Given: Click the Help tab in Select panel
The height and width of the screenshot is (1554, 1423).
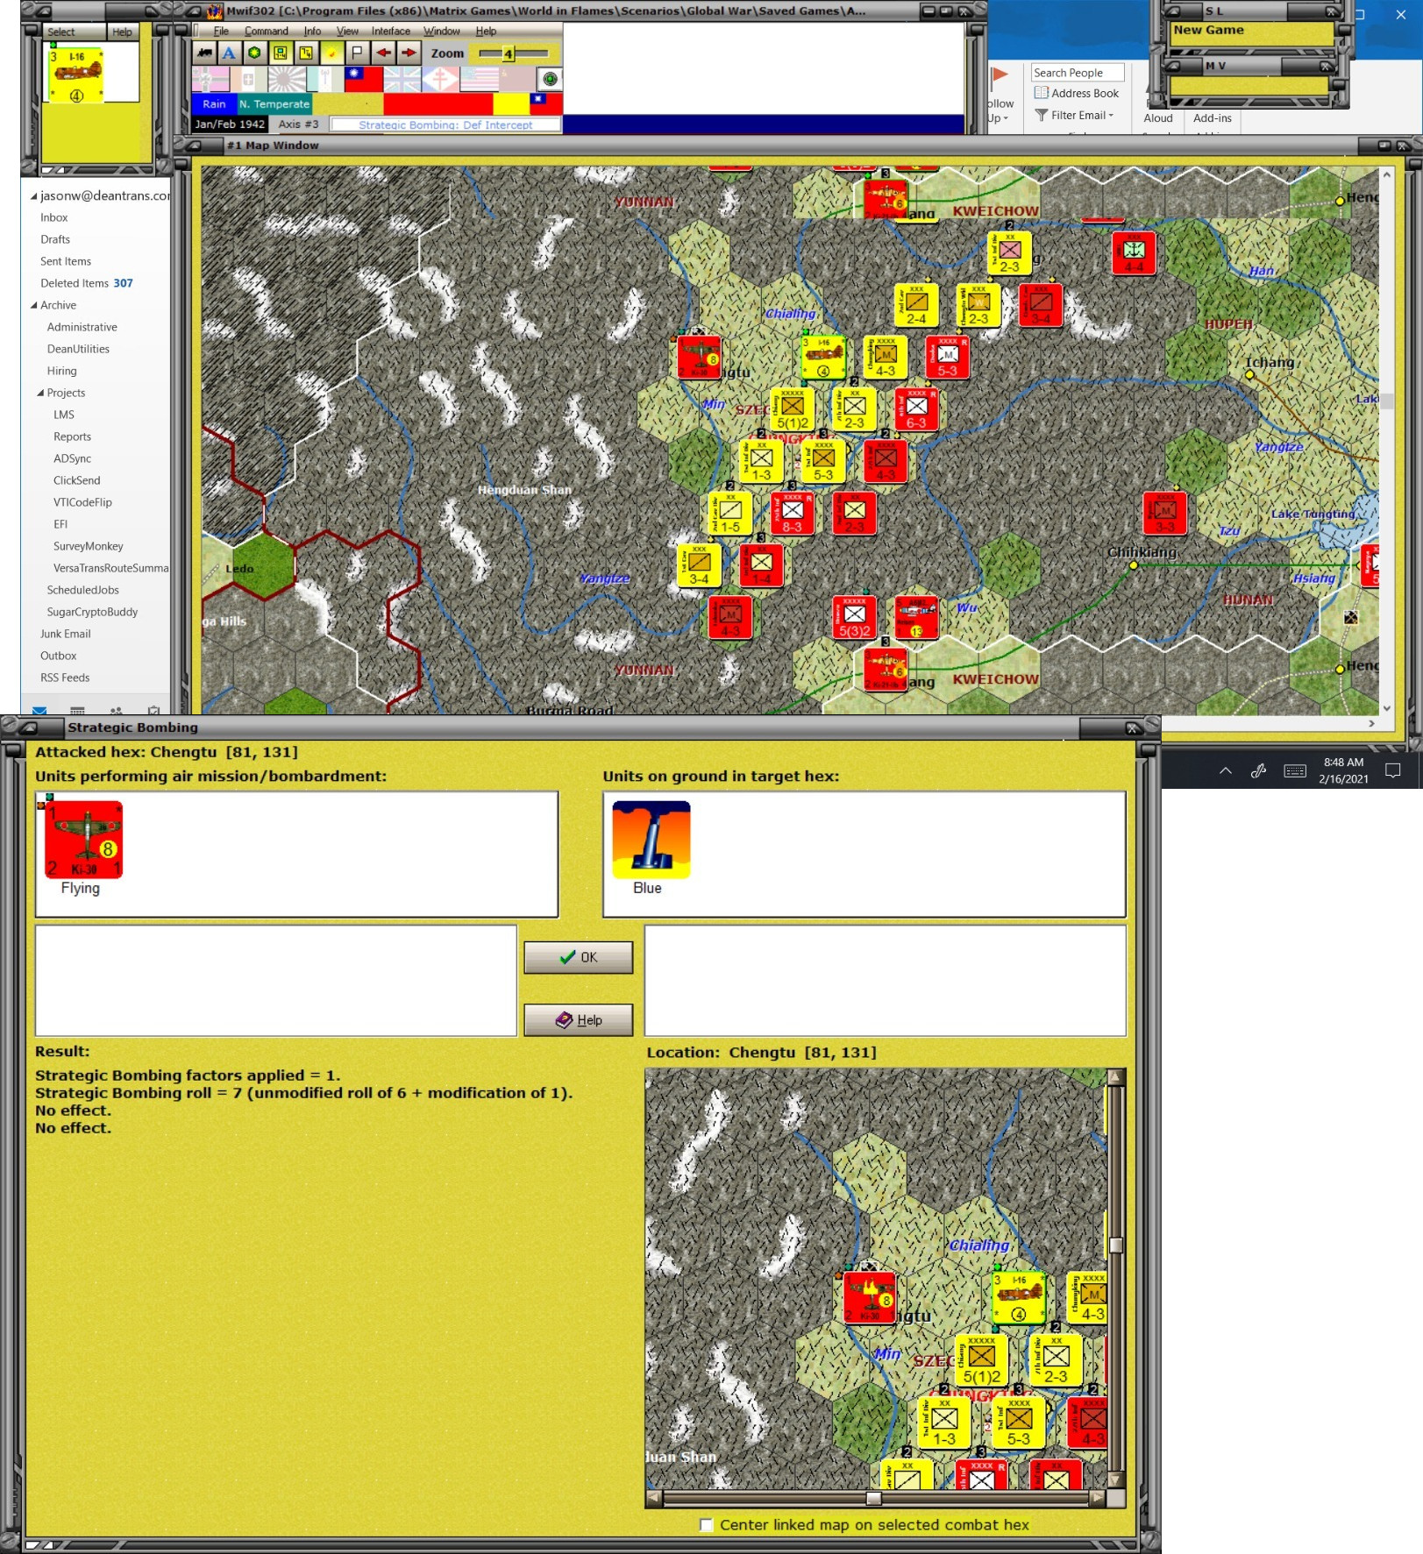Looking at the screenshot, I should pos(122,32).
